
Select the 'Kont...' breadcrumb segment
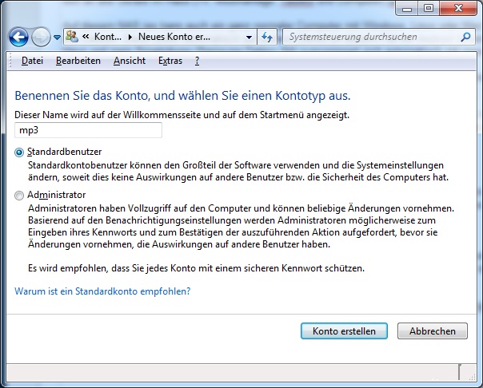[108, 37]
